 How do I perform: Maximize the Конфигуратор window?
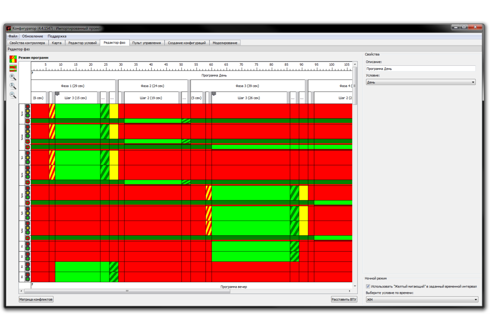pyautogui.click(x=464, y=27)
